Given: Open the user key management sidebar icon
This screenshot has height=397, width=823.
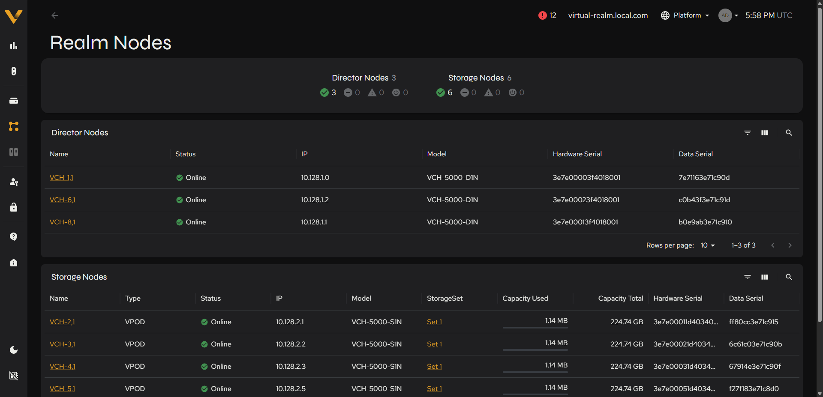Looking at the screenshot, I should click(x=14, y=182).
